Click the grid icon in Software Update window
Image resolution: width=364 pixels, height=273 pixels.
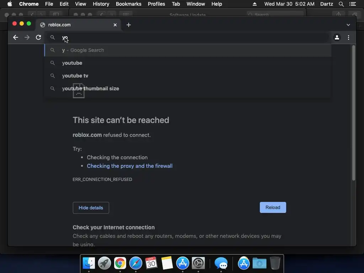(126, 14)
